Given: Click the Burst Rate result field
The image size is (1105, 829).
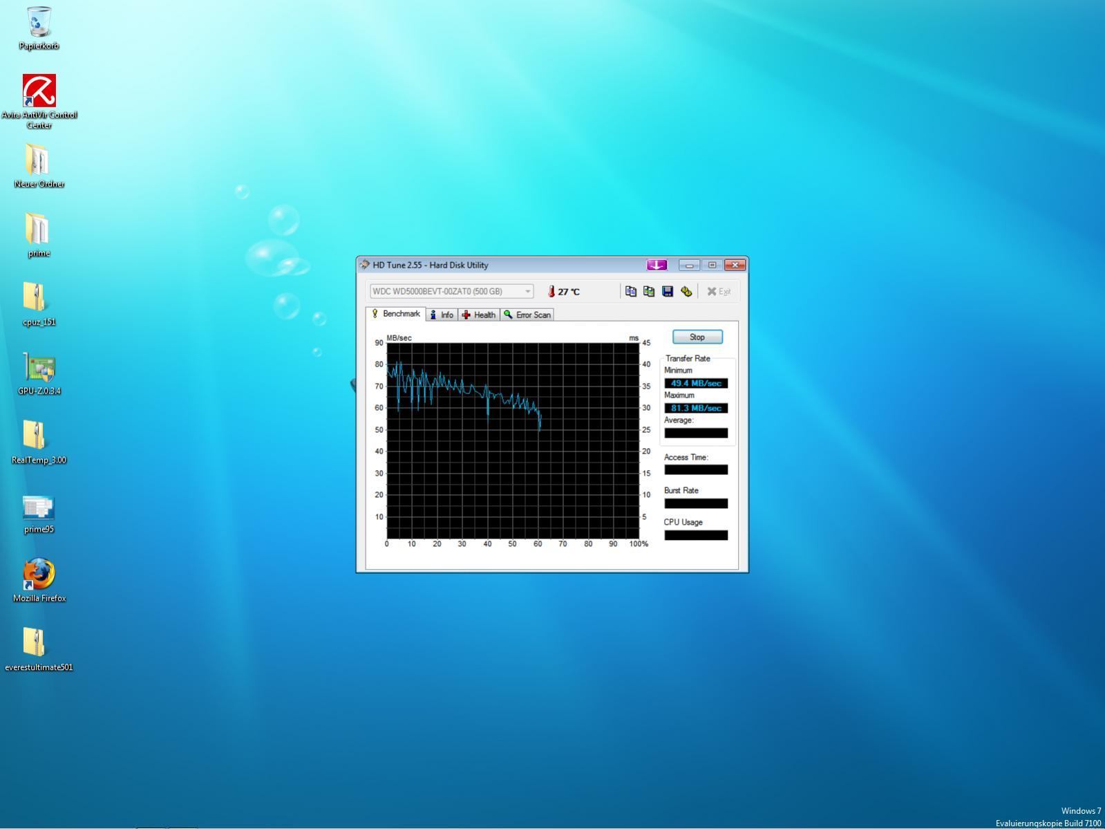Looking at the screenshot, I should click(696, 503).
